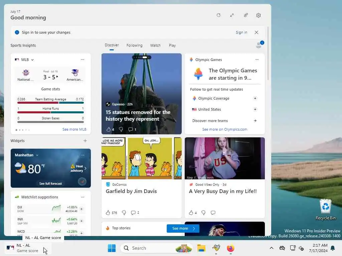Follow United States team
The height and width of the screenshot is (256, 342).
point(255,109)
